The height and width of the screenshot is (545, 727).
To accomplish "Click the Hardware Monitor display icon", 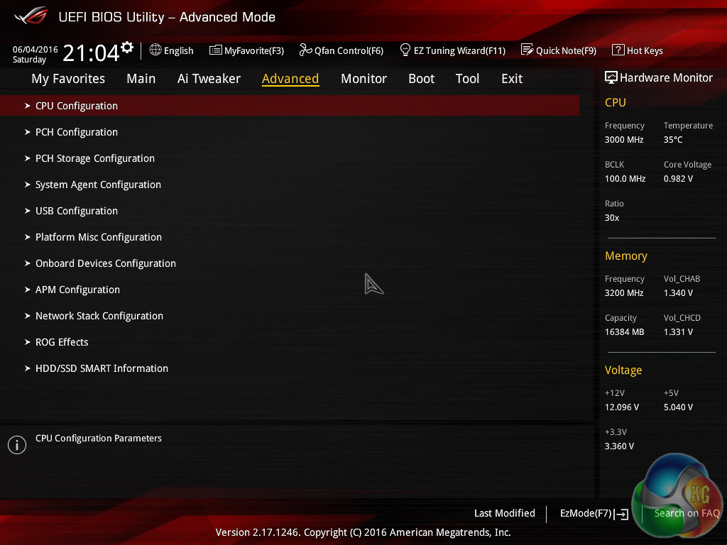I will (611, 77).
